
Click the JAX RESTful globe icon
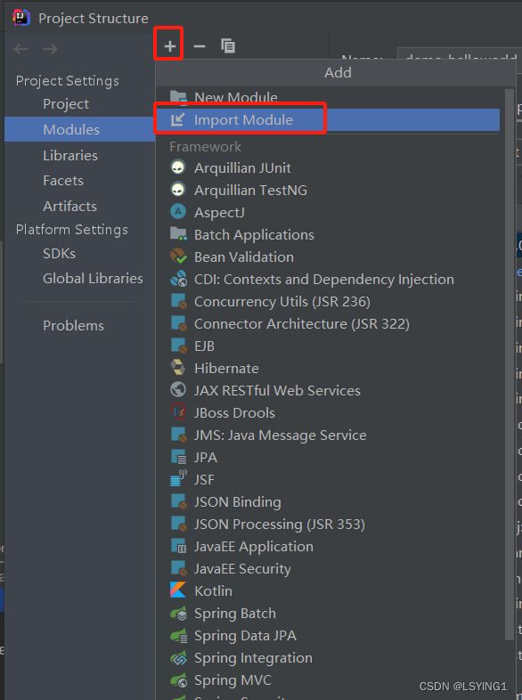click(178, 390)
